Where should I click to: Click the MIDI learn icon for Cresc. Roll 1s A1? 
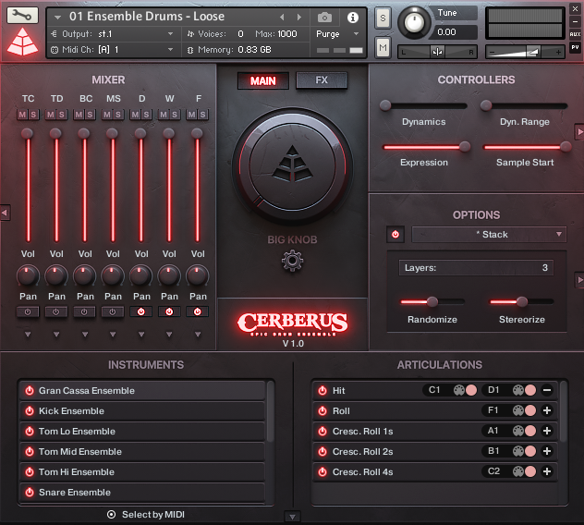point(518,431)
